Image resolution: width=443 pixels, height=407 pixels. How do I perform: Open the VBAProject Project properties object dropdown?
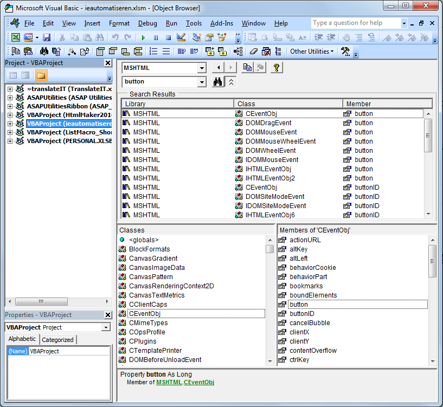pos(106,327)
